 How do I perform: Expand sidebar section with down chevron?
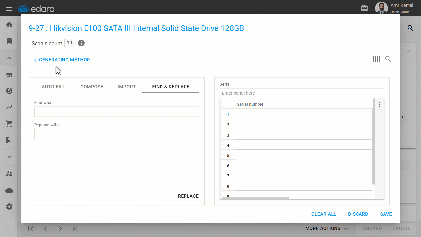click(9, 157)
